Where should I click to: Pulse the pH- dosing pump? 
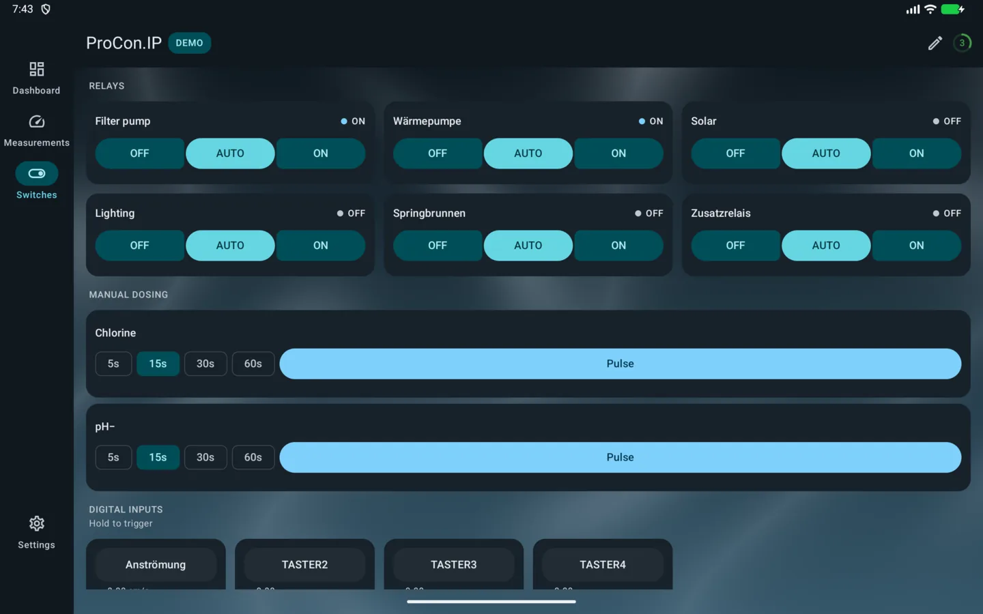[621, 457]
